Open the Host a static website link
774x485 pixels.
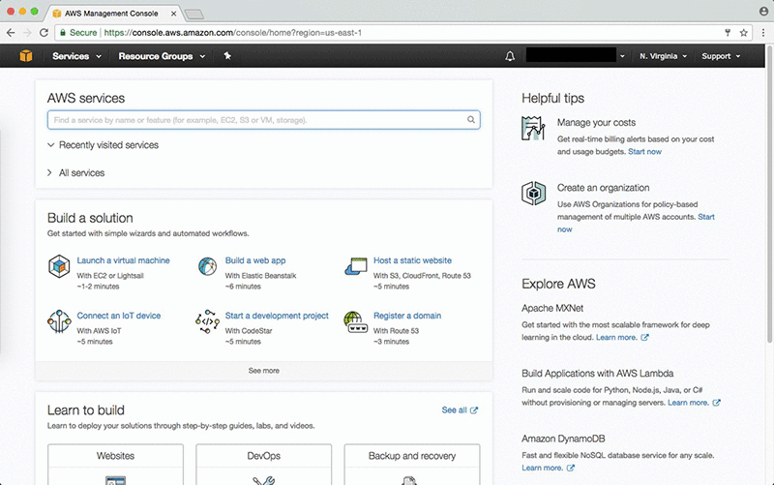[x=412, y=260]
